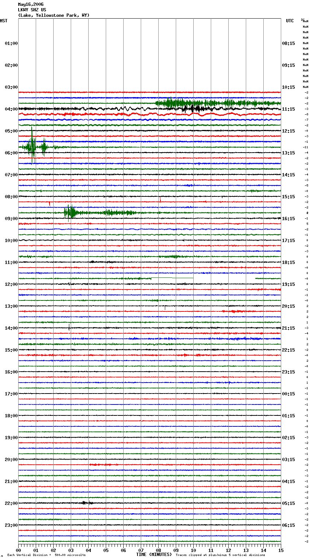This screenshot has height=560, width=310.
Task: Select the 12:00 MST time label
Action: click(x=11, y=284)
